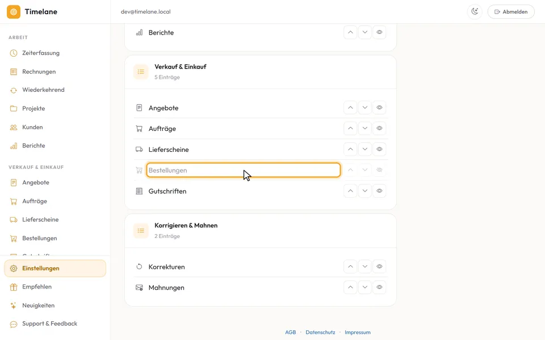Click the Timelane logo icon

14,12
